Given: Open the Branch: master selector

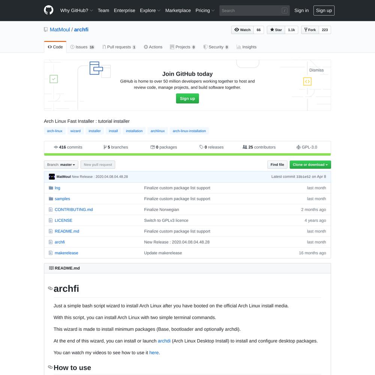Looking at the screenshot, I should pos(61,165).
